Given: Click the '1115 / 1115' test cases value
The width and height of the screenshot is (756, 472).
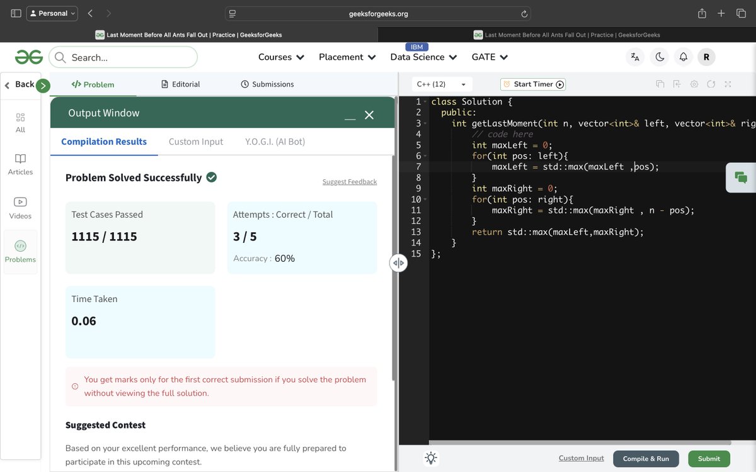Looking at the screenshot, I should [x=104, y=237].
